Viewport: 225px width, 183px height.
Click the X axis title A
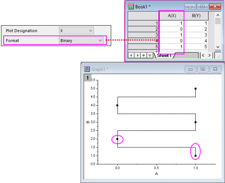(x=157, y=174)
